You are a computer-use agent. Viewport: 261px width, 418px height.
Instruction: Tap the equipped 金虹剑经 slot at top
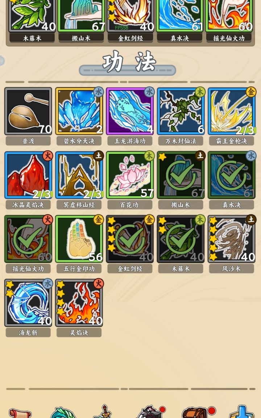click(x=130, y=16)
